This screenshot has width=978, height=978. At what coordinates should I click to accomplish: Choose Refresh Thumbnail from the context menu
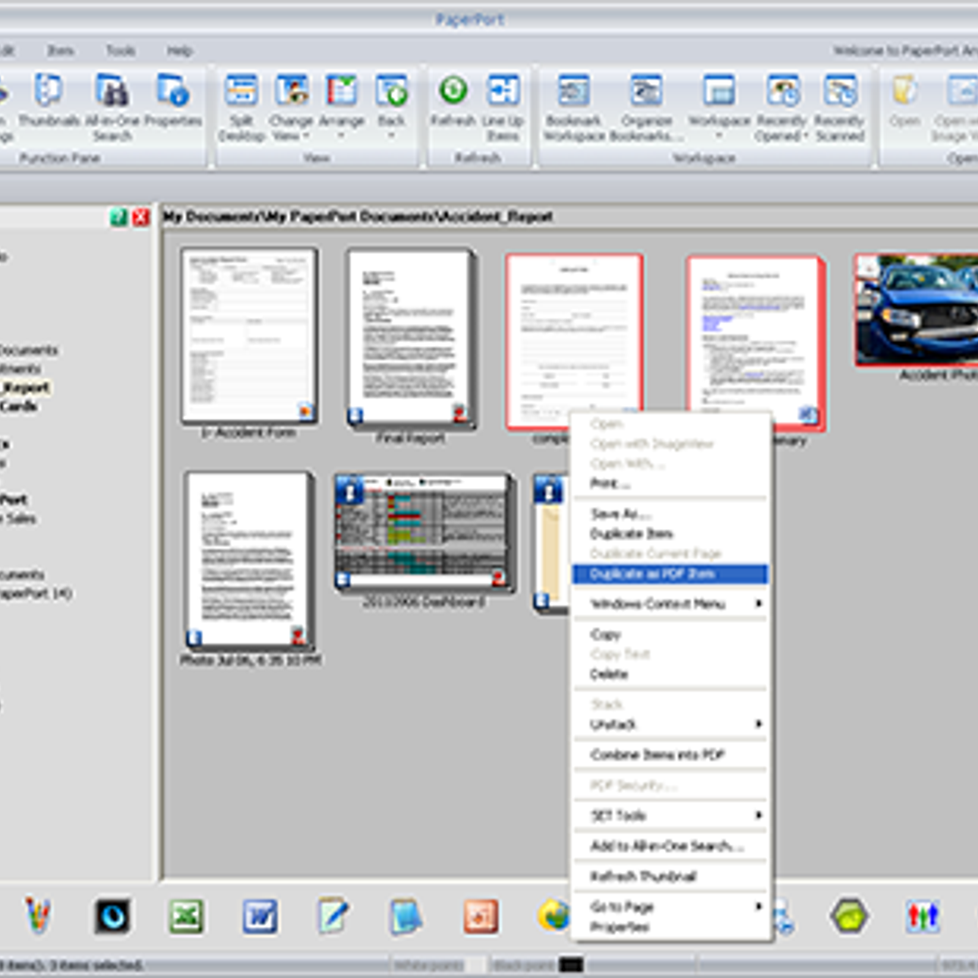click(x=670, y=876)
